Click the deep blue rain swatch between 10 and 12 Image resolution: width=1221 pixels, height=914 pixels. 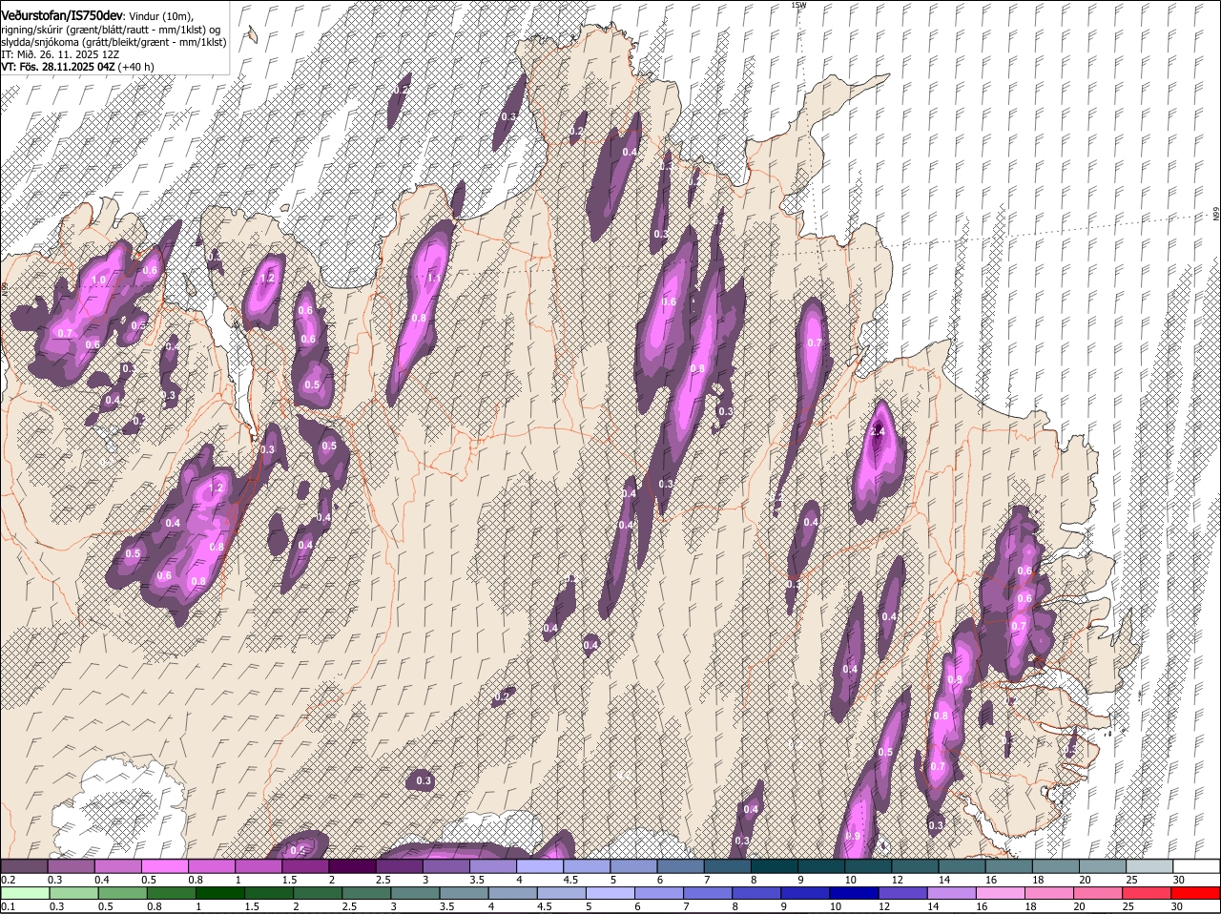852,893
